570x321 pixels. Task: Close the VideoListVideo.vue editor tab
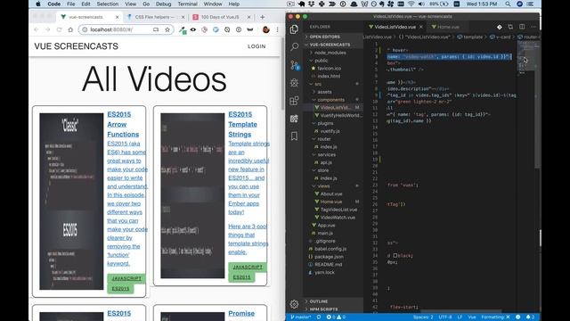(421, 27)
